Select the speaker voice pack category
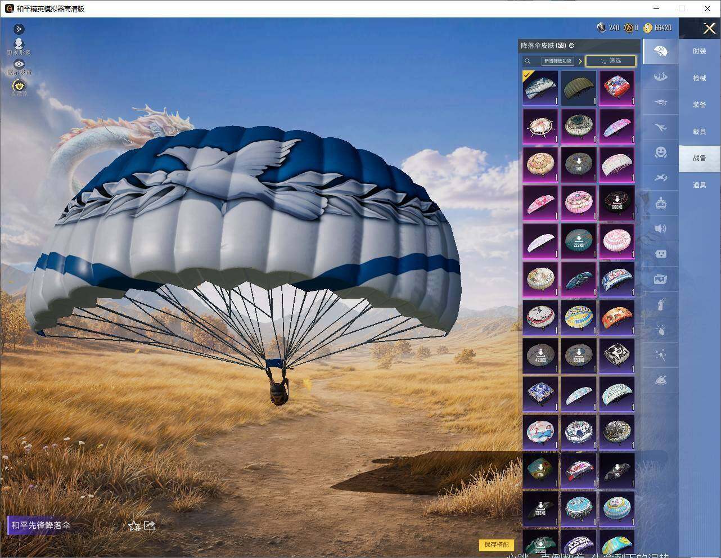Screen dimensions: 721x558 pos(660,228)
